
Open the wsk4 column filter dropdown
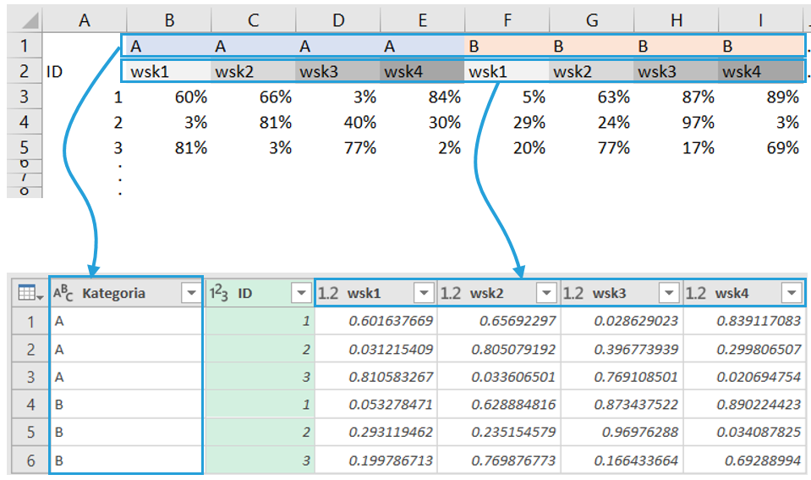point(791,294)
